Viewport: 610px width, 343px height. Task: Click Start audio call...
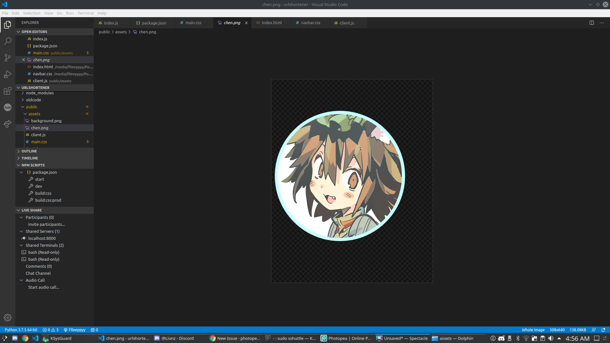[x=44, y=287]
